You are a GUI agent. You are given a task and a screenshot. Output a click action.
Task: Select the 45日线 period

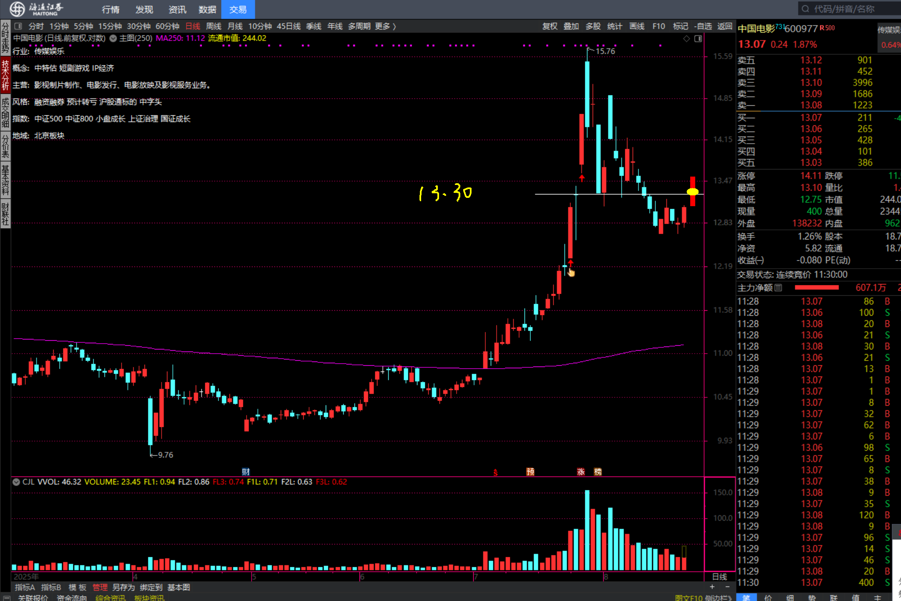(289, 26)
